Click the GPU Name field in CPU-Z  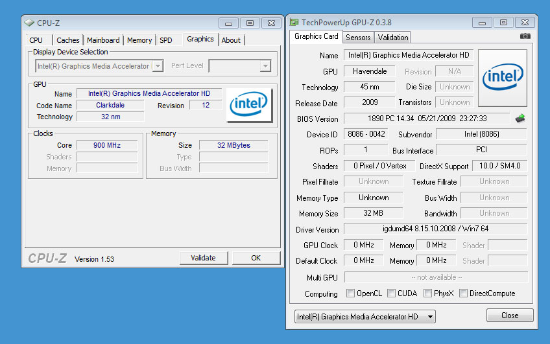point(149,93)
